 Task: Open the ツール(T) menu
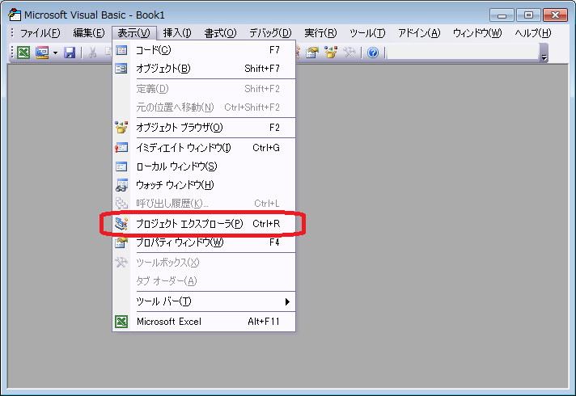[367, 33]
